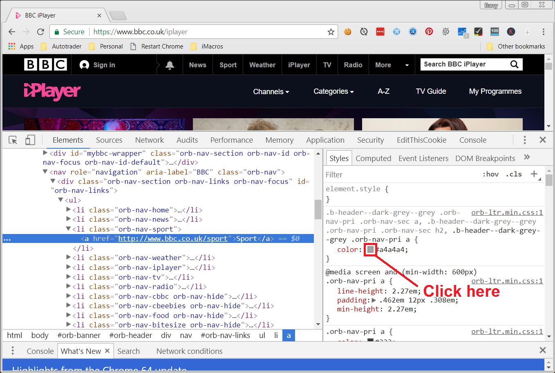This screenshot has width=555, height=373.
Task: Open the Autotrader bookmarks folder
Action: point(62,46)
